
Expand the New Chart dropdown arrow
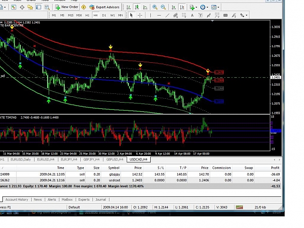pyautogui.click(x=5, y=7)
